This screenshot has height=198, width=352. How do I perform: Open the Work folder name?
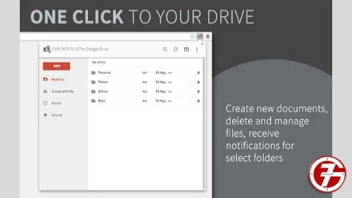click(101, 101)
